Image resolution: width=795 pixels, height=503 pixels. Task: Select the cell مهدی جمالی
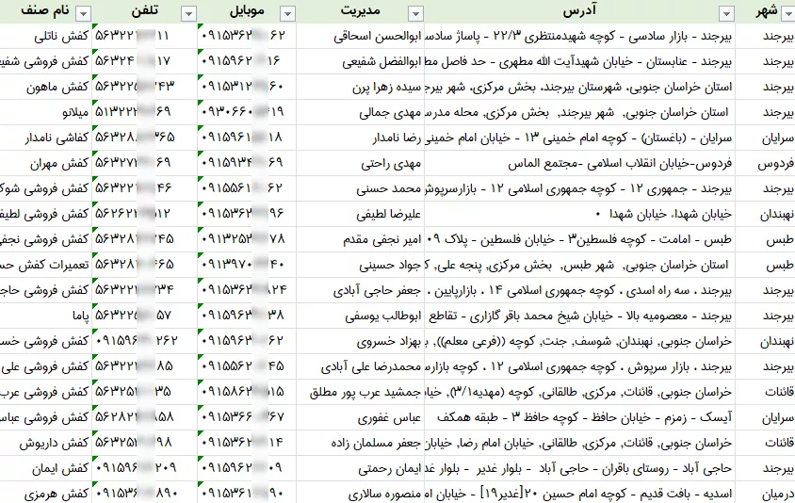click(x=360, y=112)
